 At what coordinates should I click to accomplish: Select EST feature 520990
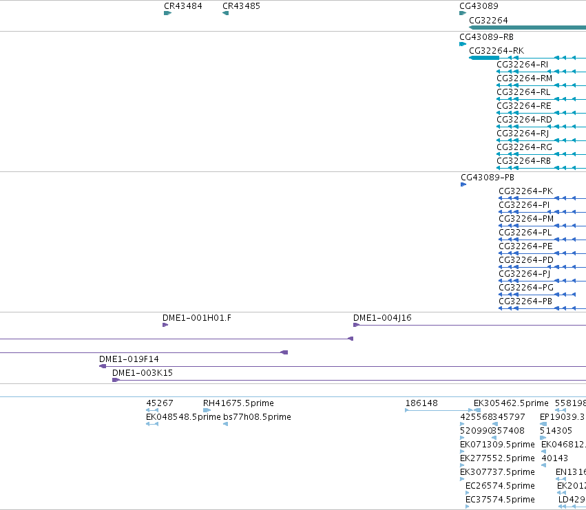pos(476,431)
